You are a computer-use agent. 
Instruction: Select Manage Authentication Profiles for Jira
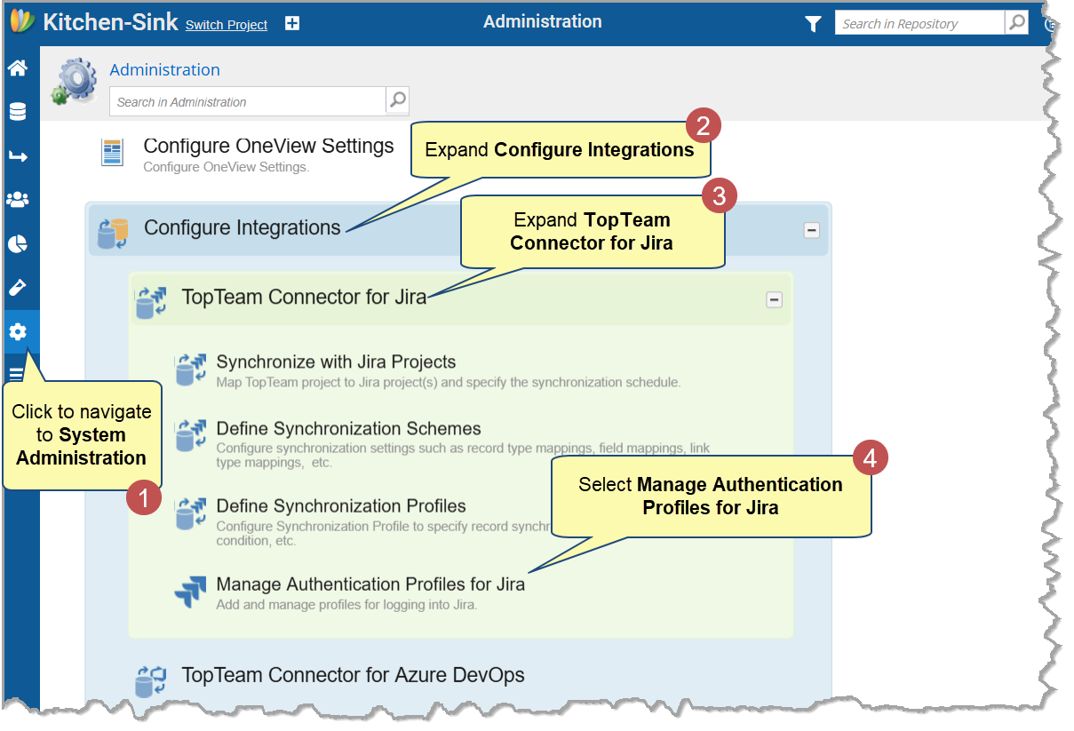tap(370, 584)
